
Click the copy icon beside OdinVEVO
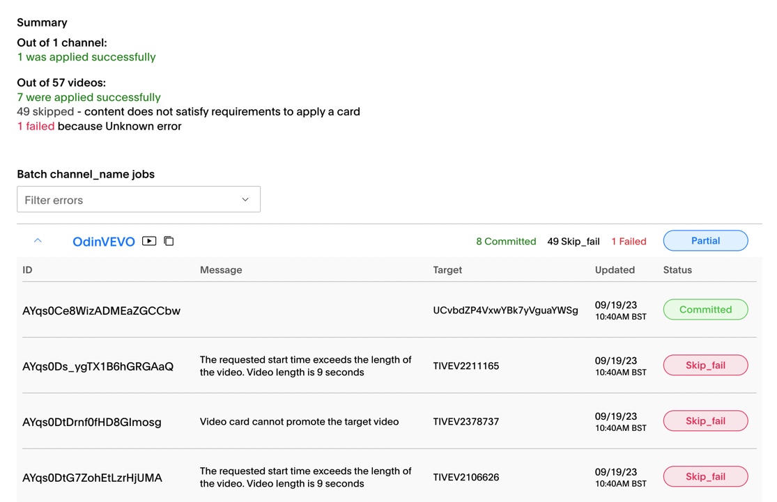(169, 241)
